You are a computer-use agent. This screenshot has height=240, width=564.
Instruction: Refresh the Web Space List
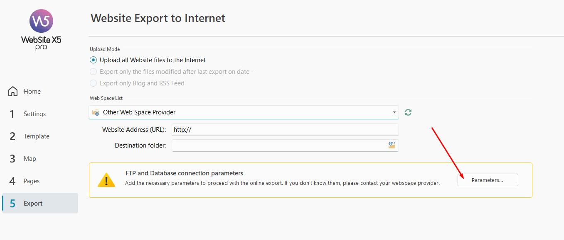408,112
